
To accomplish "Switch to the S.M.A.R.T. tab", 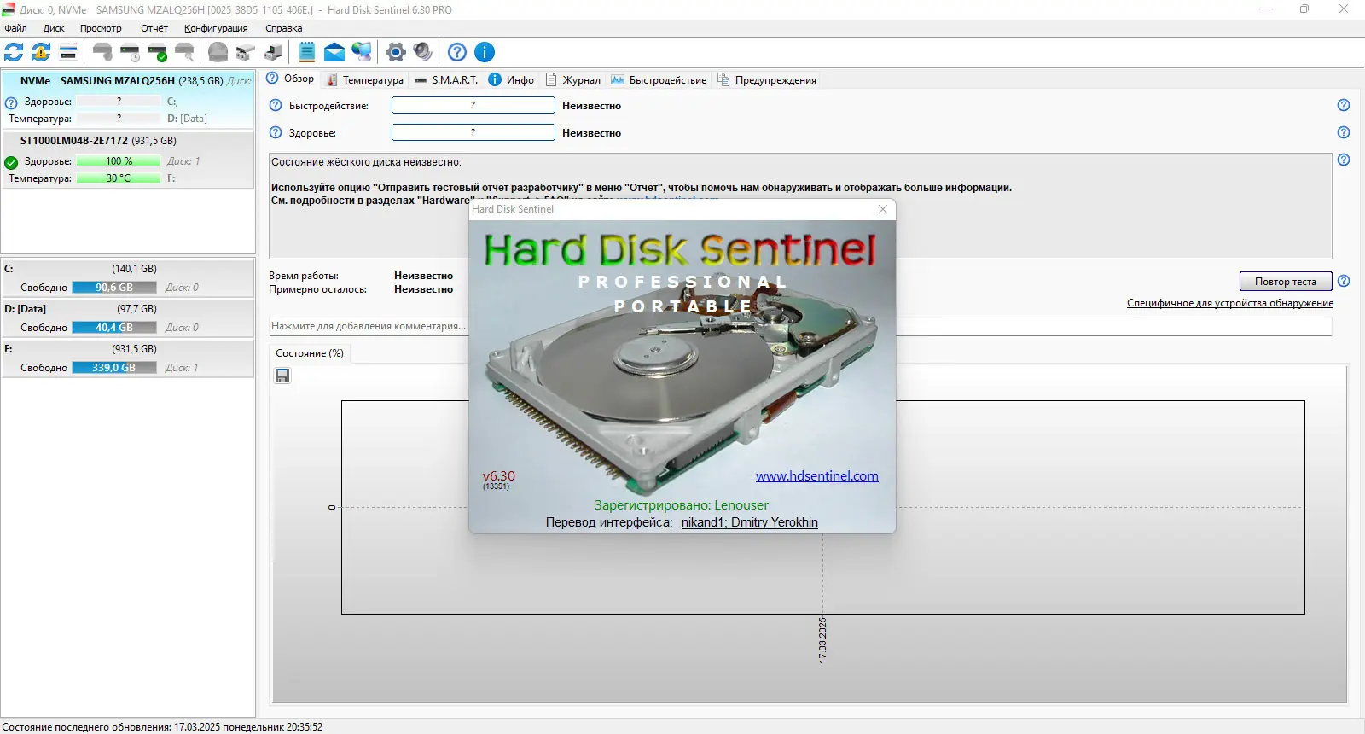I will [x=446, y=80].
